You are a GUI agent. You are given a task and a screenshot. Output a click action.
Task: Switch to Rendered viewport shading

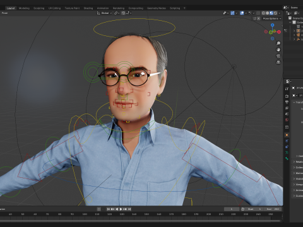275,13
